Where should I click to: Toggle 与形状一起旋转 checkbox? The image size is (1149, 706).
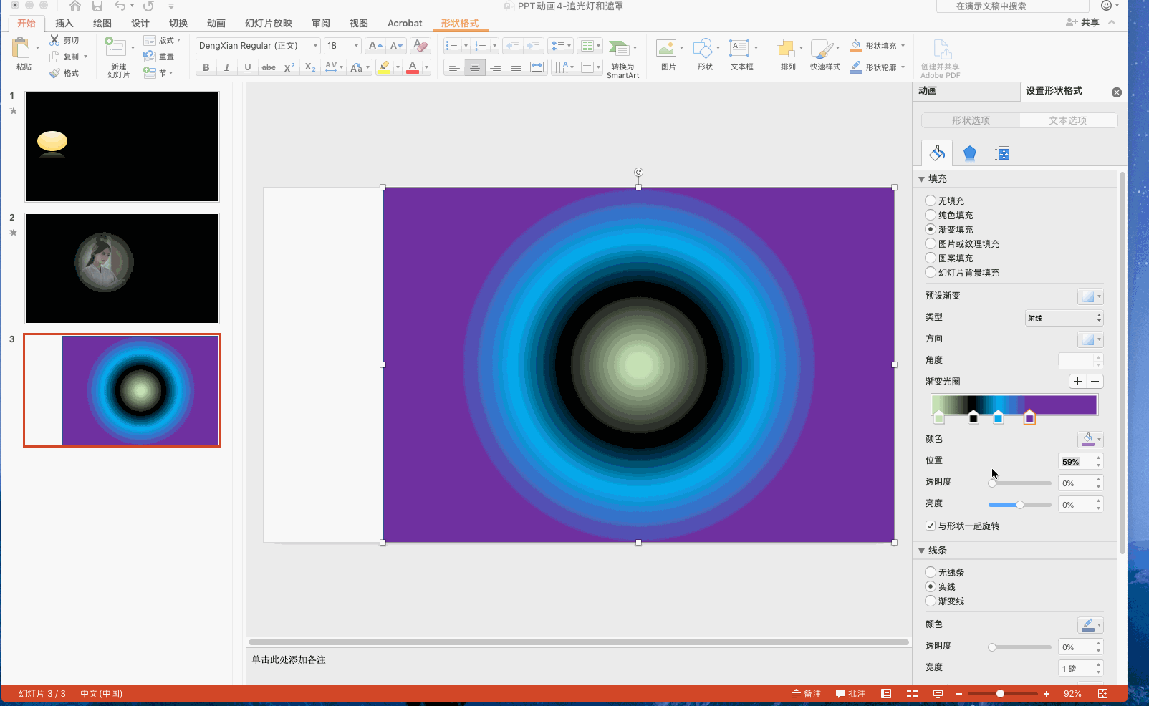(x=931, y=526)
